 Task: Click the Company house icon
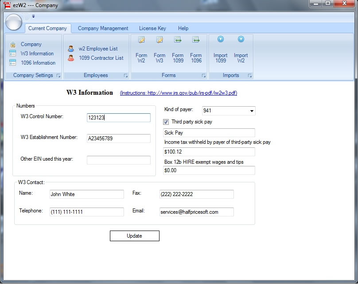click(x=13, y=44)
